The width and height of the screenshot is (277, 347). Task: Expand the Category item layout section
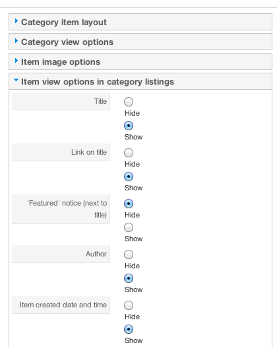(x=140, y=22)
